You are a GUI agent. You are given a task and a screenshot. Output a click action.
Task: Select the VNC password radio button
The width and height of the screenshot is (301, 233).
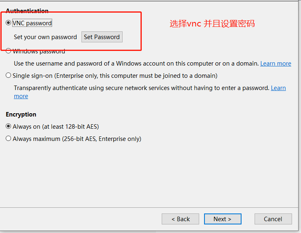pyautogui.click(x=9, y=23)
